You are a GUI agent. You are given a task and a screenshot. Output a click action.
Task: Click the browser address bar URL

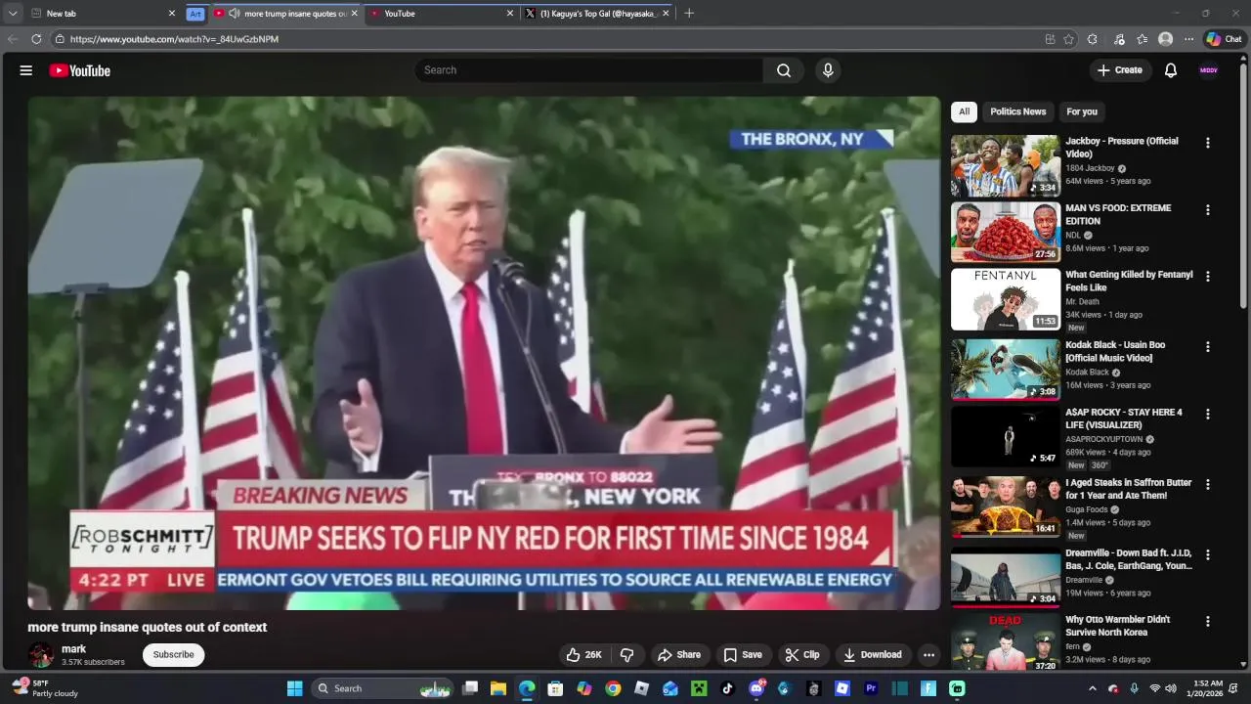(x=174, y=39)
